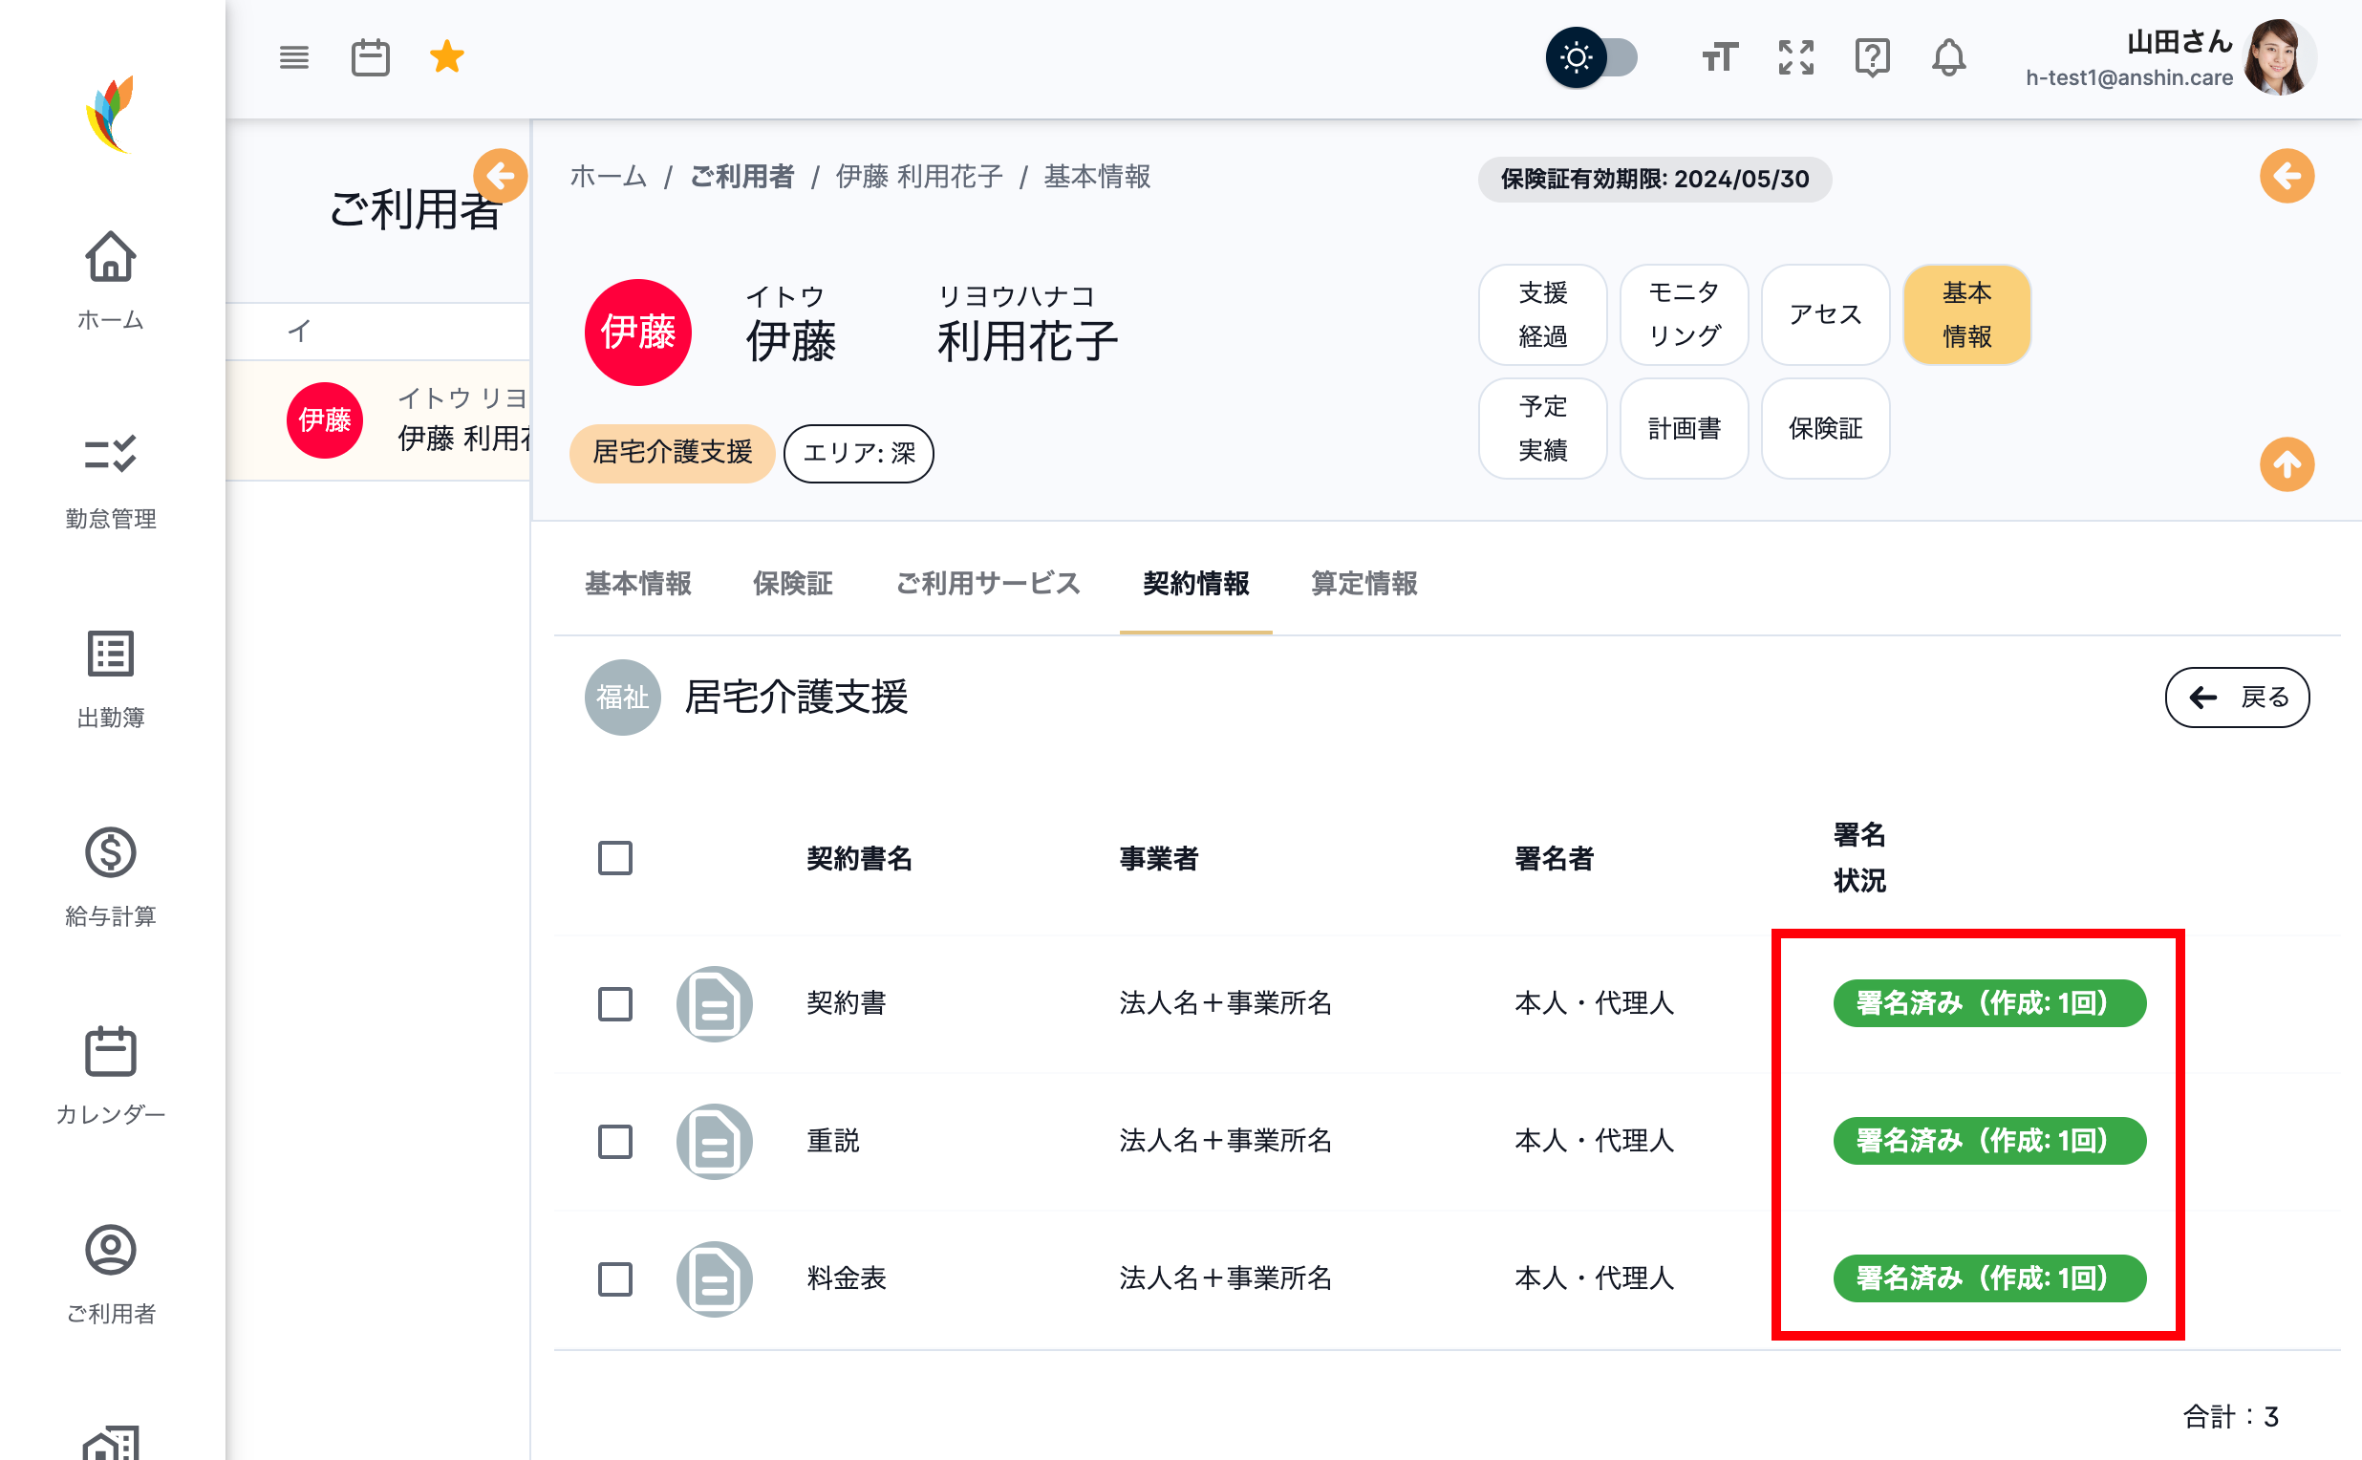The width and height of the screenshot is (2362, 1460).
Task: Check the 契約書 row checkbox
Action: click(x=614, y=1004)
